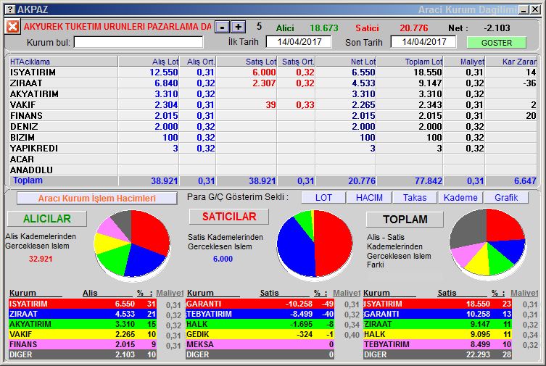The height and width of the screenshot is (366, 546).
Task: Click the 12.550 Alış Lot value
Action: [164, 72]
